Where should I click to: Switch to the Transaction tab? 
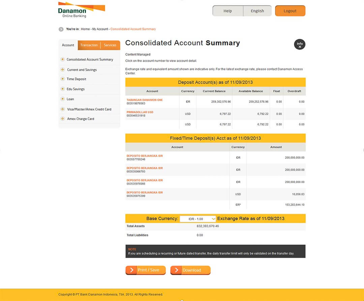point(89,45)
